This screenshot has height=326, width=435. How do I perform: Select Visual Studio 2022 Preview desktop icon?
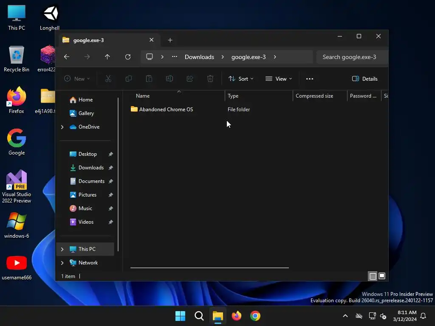point(17,186)
